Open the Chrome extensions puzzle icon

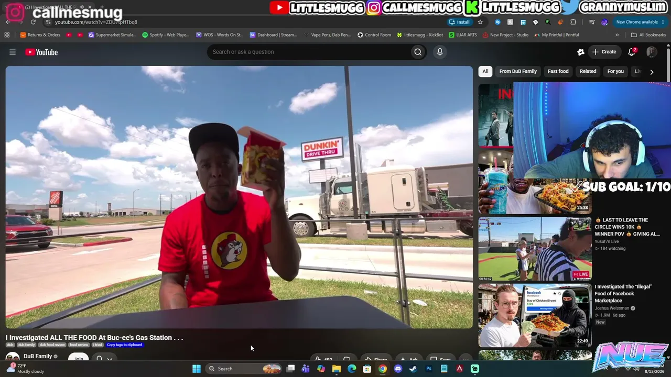pyautogui.click(x=573, y=22)
